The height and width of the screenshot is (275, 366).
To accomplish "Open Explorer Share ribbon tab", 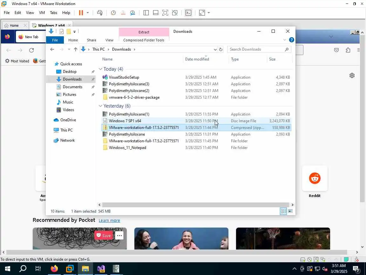I will tap(91, 40).
